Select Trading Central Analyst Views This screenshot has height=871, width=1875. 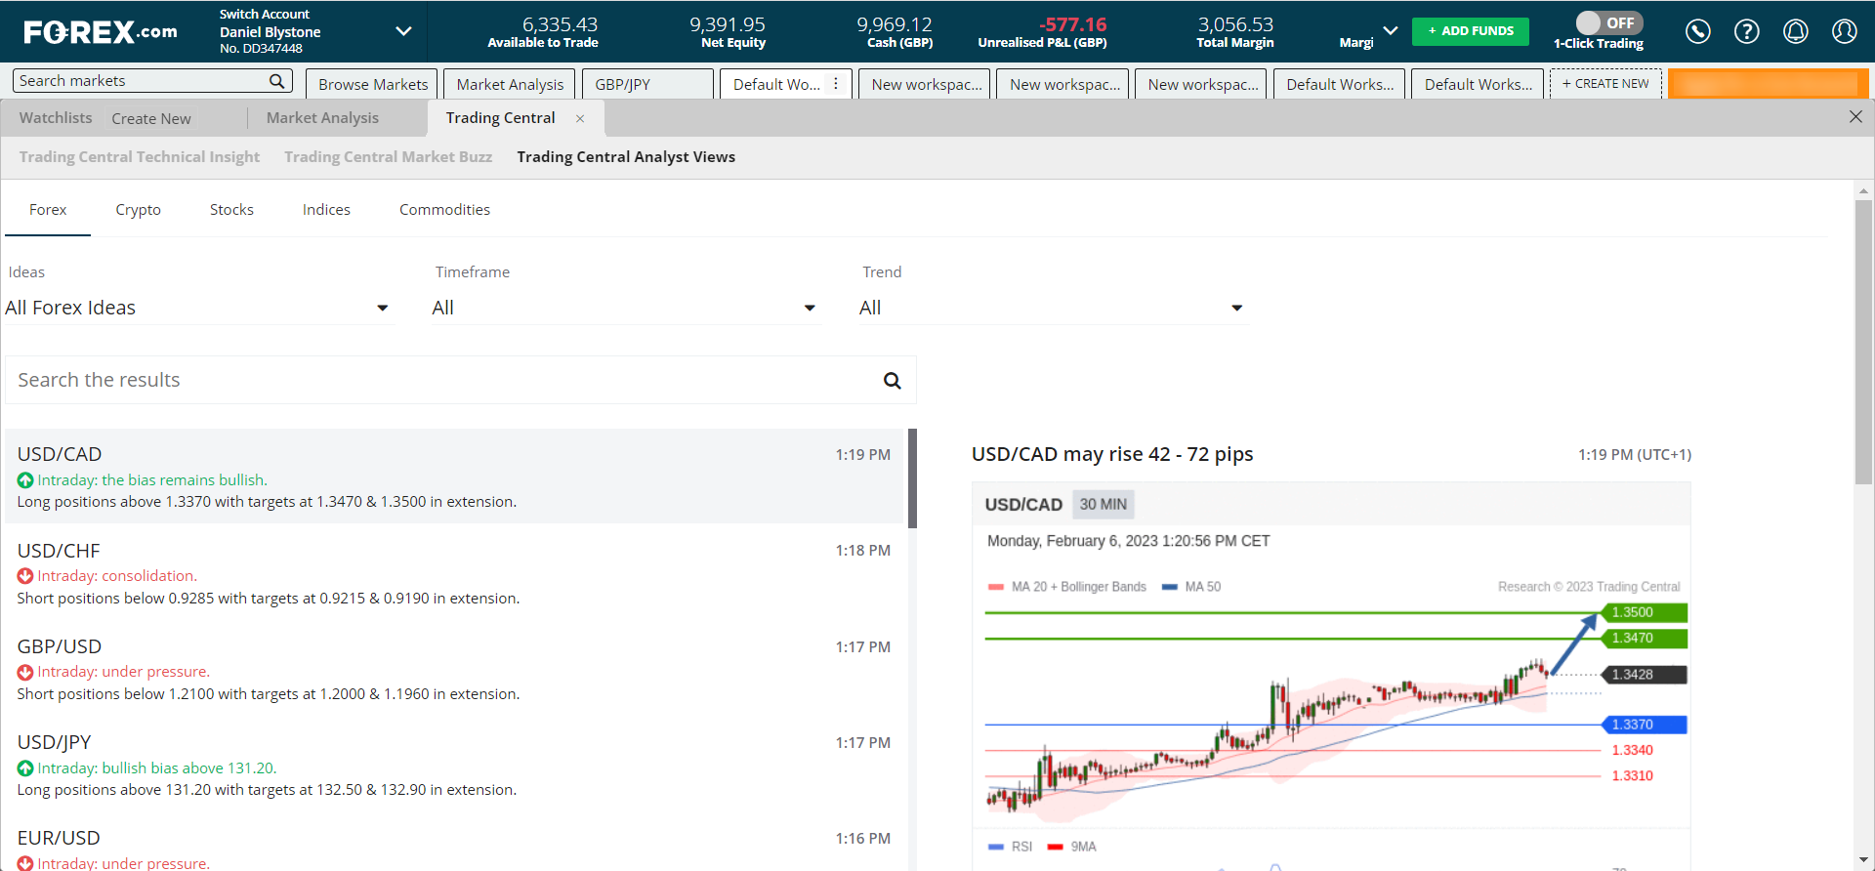pos(626,157)
